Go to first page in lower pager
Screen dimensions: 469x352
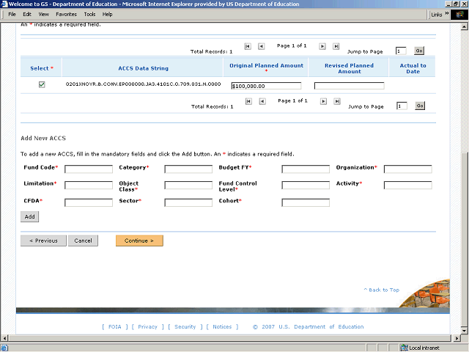pos(248,101)
